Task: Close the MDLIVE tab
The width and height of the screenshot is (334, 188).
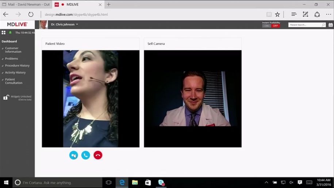Action: coord(100,4)
